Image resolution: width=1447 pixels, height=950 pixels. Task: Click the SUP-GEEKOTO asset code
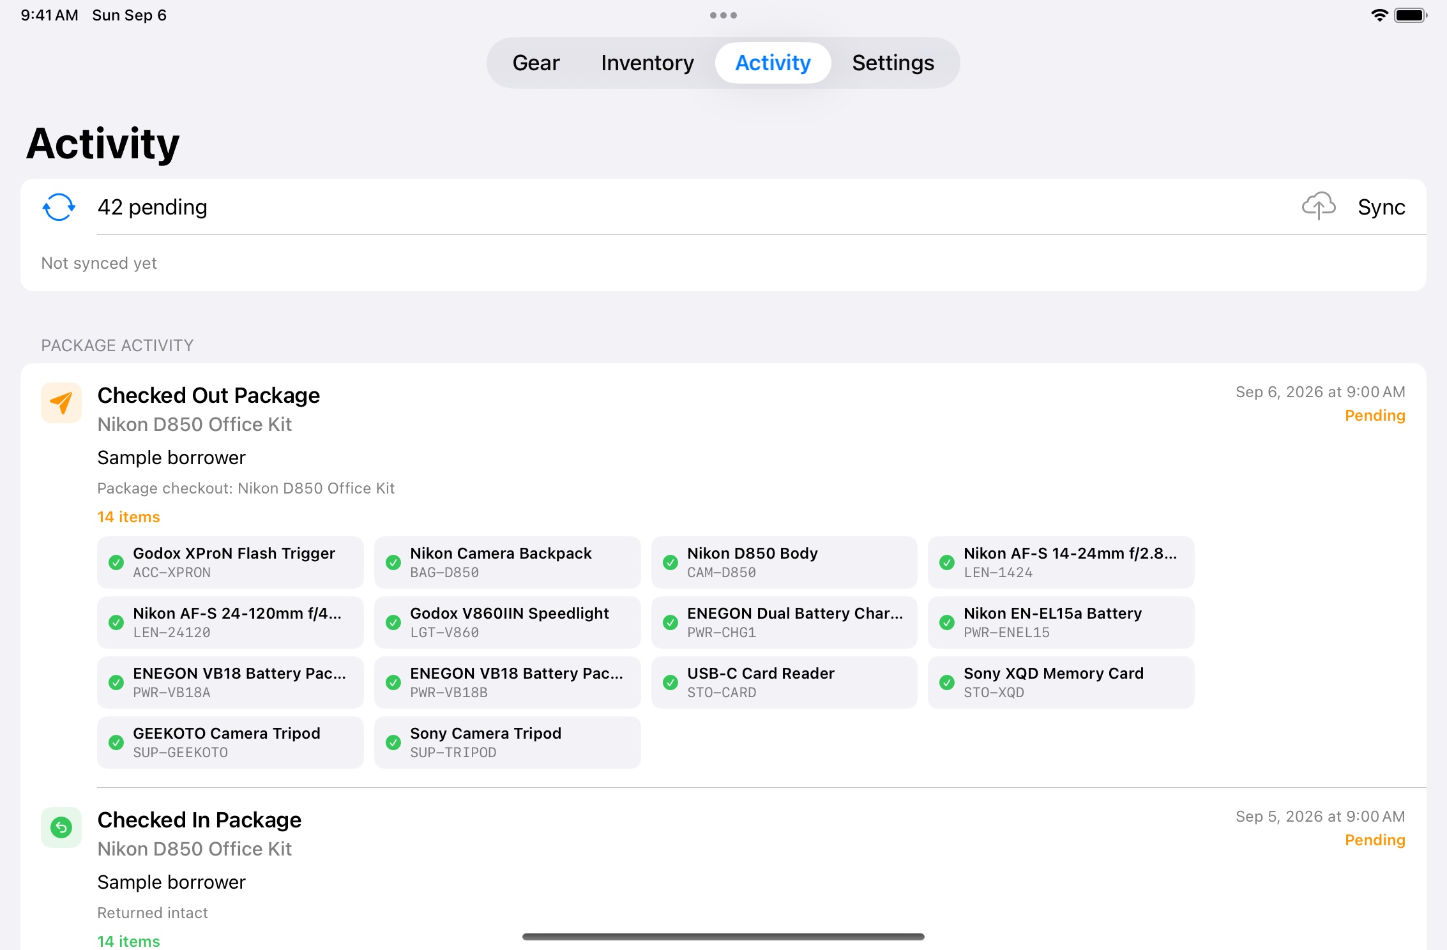pyautogui.click(x=180, y=753)
